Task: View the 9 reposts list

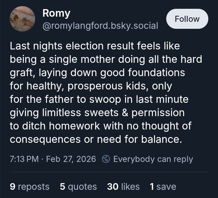Action: pyautogui.click(x=29, y=186)
